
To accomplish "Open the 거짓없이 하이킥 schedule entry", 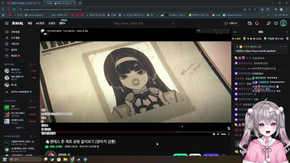I will [20, 143].
